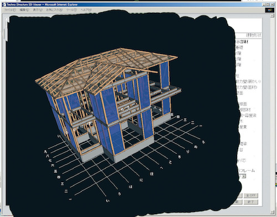Open the ファイル menu
Screen dimensions: 277x217
click(10, 10)
